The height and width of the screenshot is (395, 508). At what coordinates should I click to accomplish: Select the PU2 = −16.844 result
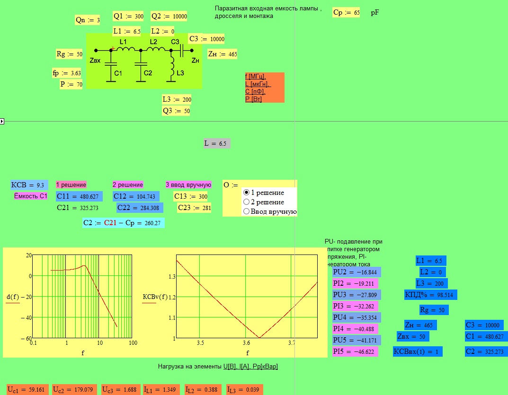pos(356,272)
